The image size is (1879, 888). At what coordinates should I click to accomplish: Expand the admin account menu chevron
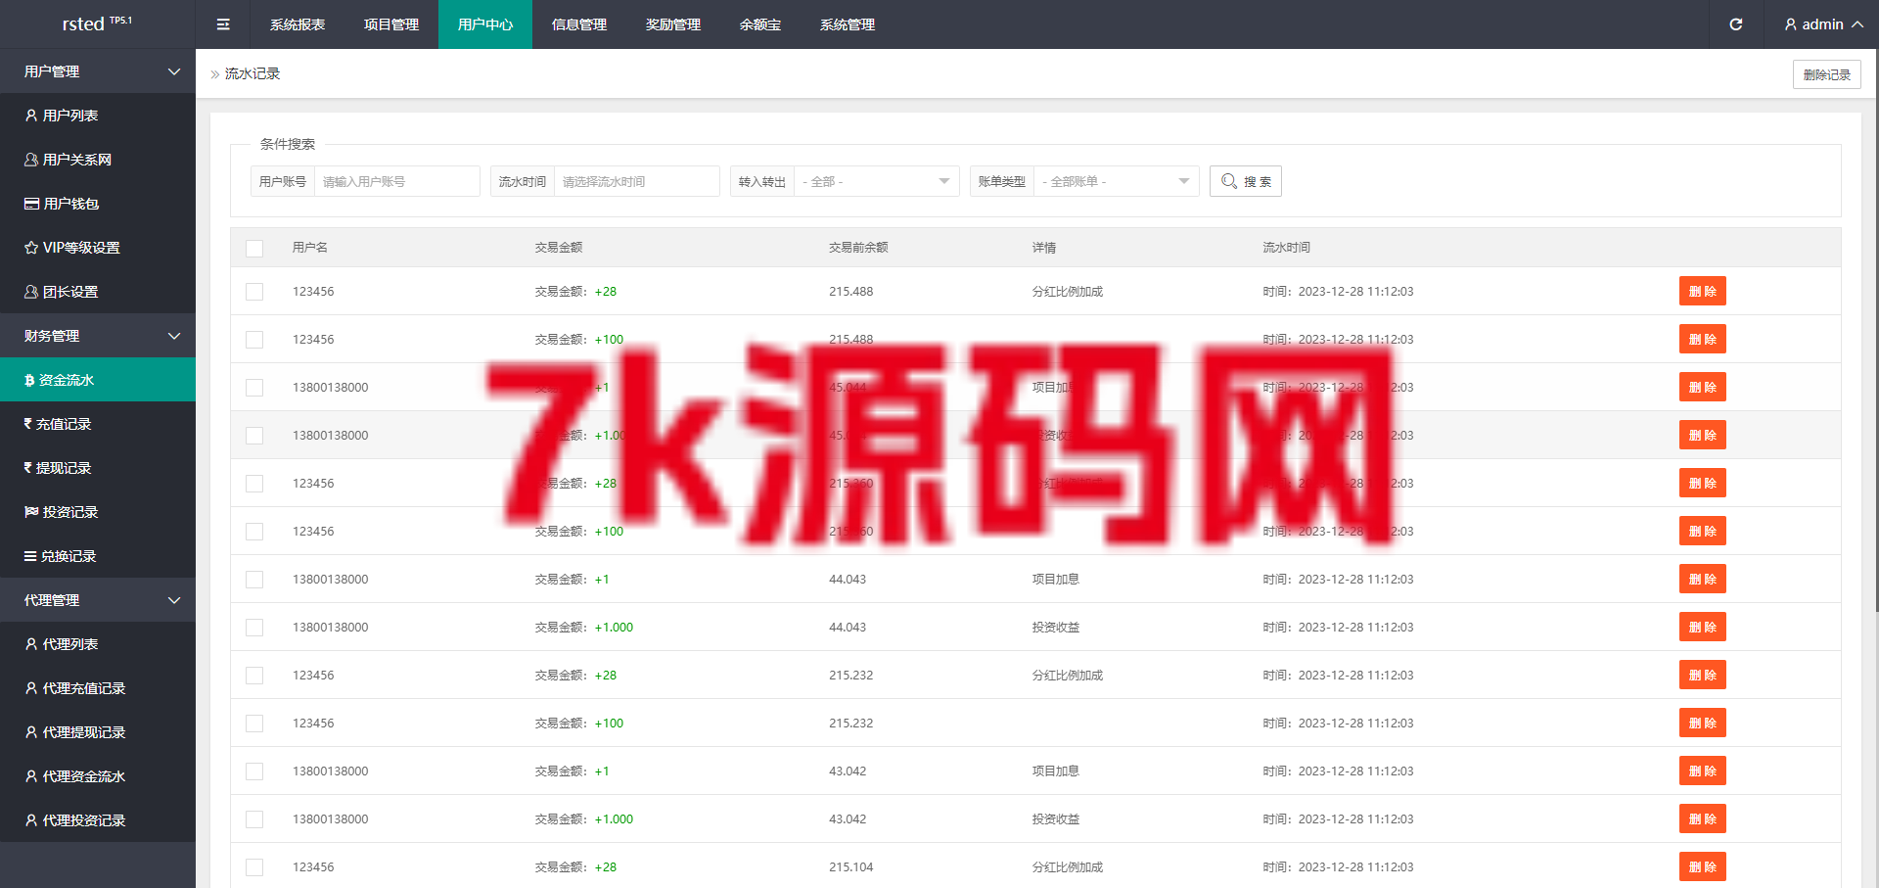(x=1857, y=24)
